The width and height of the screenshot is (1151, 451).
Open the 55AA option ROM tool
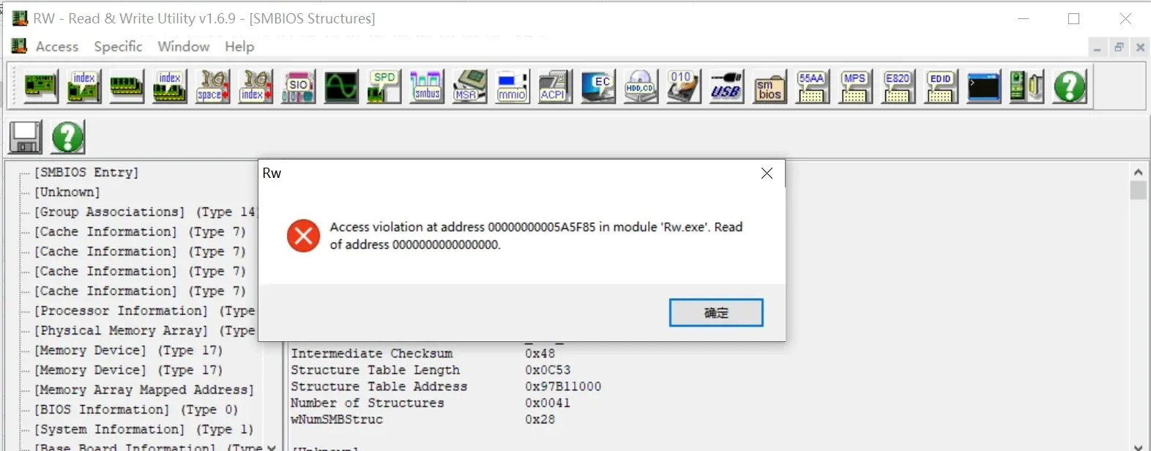click(x=812, y=86)
